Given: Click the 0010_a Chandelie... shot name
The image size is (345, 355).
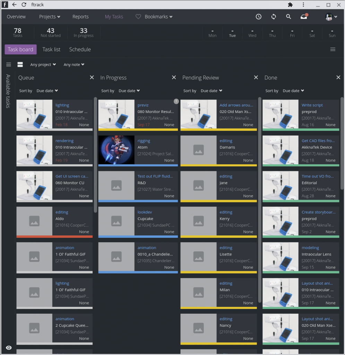Looking at the screenshot, I should pyautogui.click(x=155, y=254).
